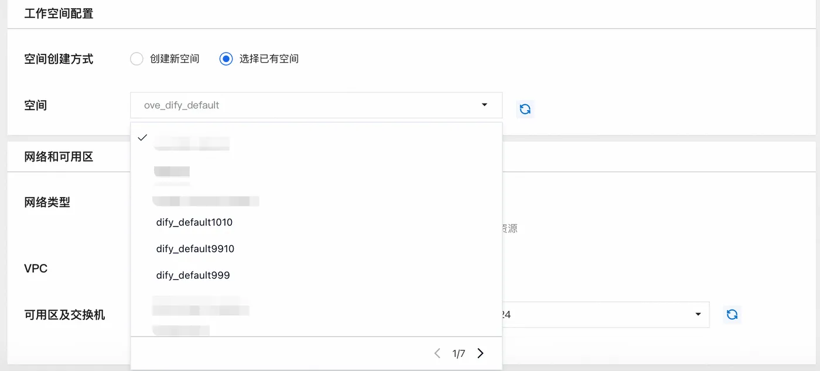Click the 1/7 page indicator
Image resolution: width=820 pixels, height=371 pixels.
(459, 353)
